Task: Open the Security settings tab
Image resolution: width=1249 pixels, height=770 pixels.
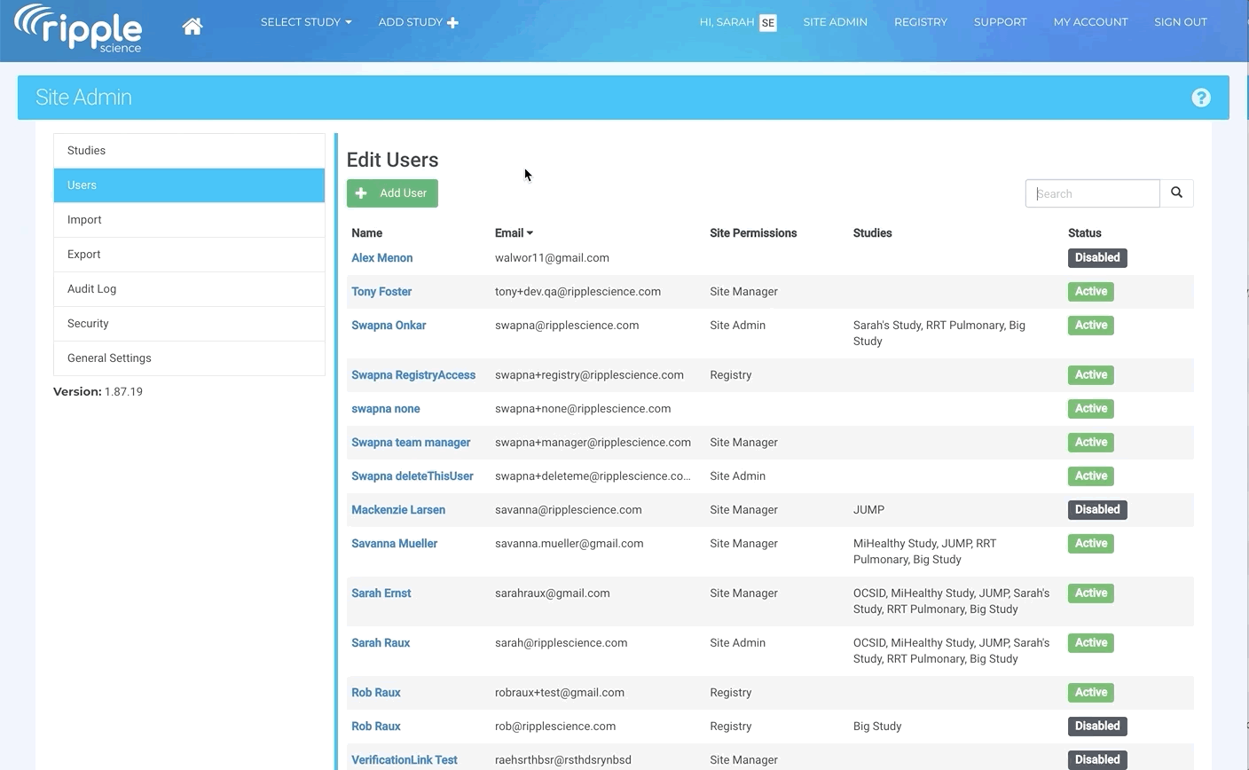Action: (88, 324)
